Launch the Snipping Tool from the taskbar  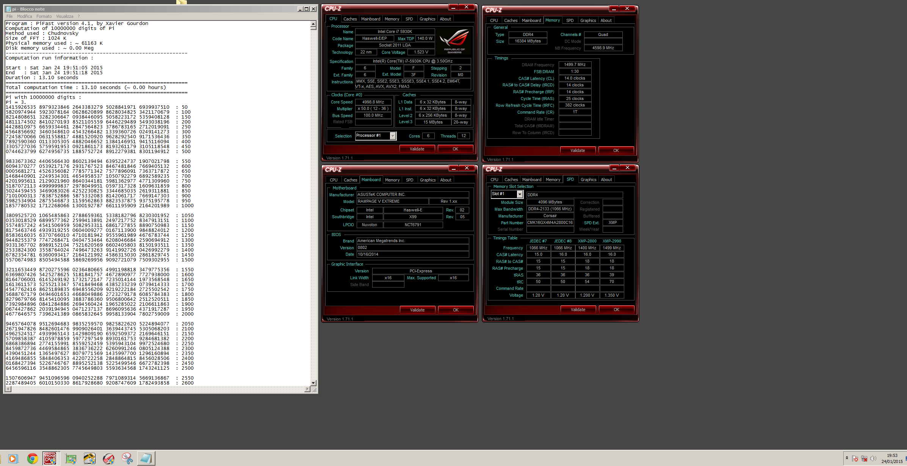click(x=127, y=458)
